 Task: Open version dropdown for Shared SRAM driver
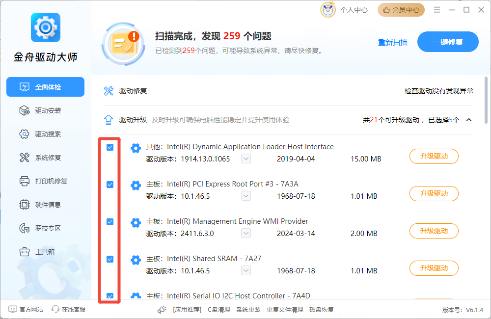(x=246, y=270)
